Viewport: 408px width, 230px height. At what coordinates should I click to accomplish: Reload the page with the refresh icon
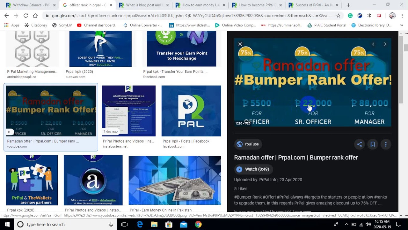coord(25,16)
